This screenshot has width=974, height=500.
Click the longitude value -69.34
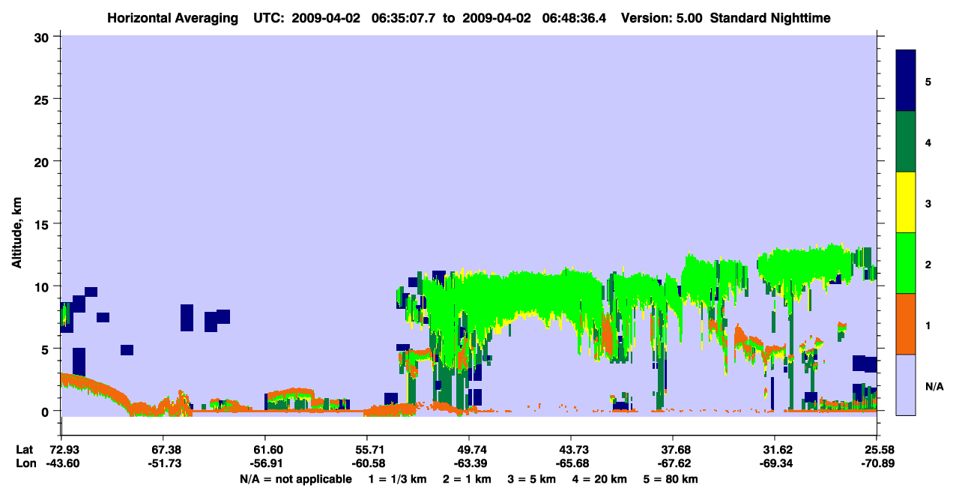(775, 463)
